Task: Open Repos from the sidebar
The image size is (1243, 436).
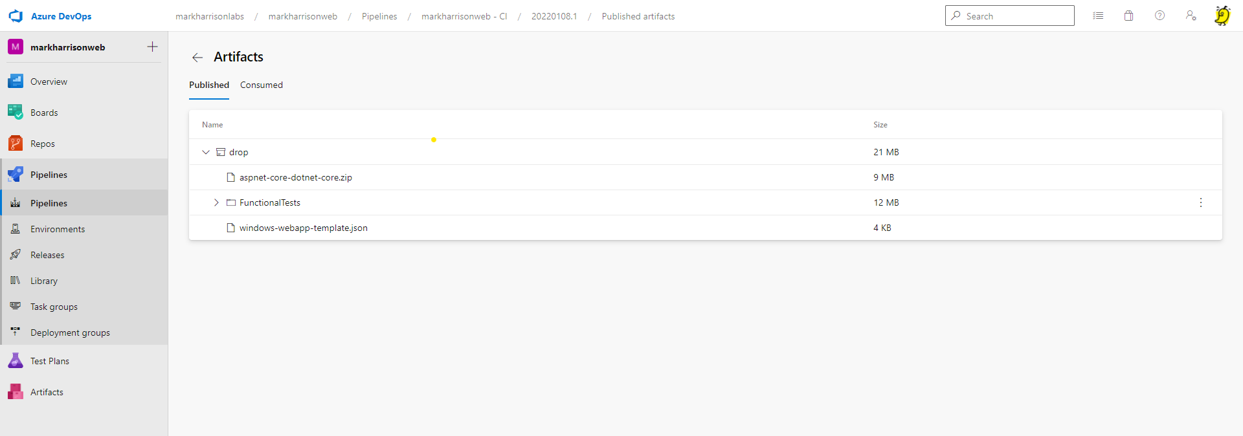Action: (x=42, y=144)
